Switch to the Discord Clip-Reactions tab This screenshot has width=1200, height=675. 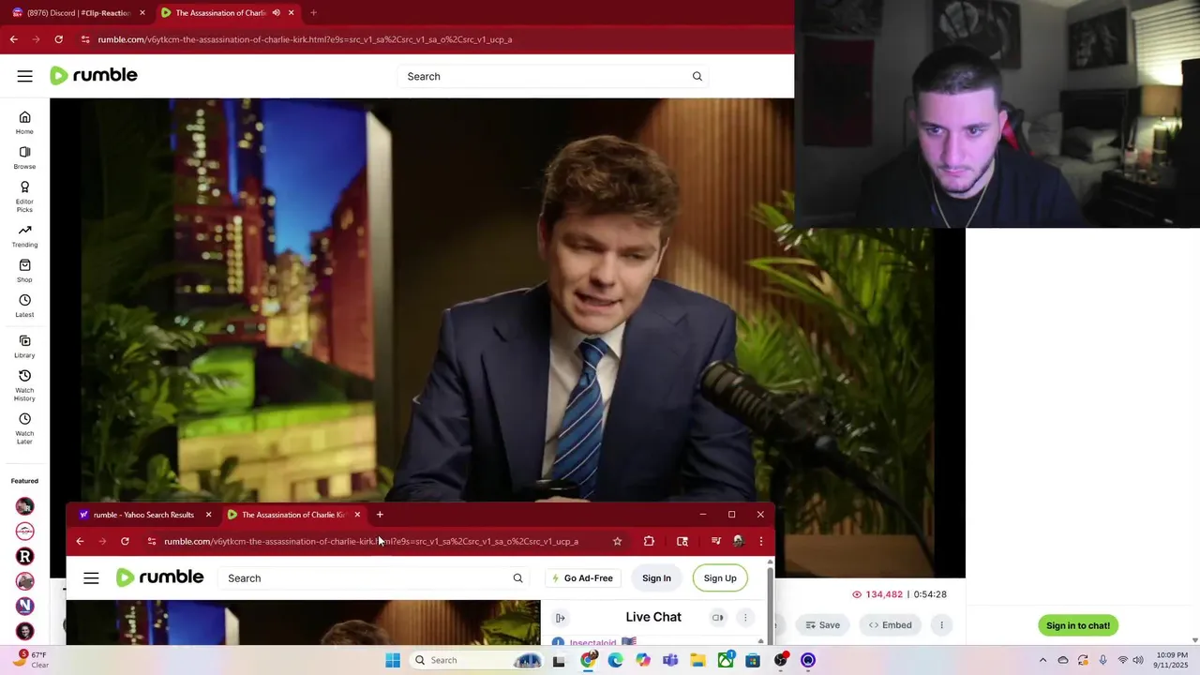coord(79,12)
